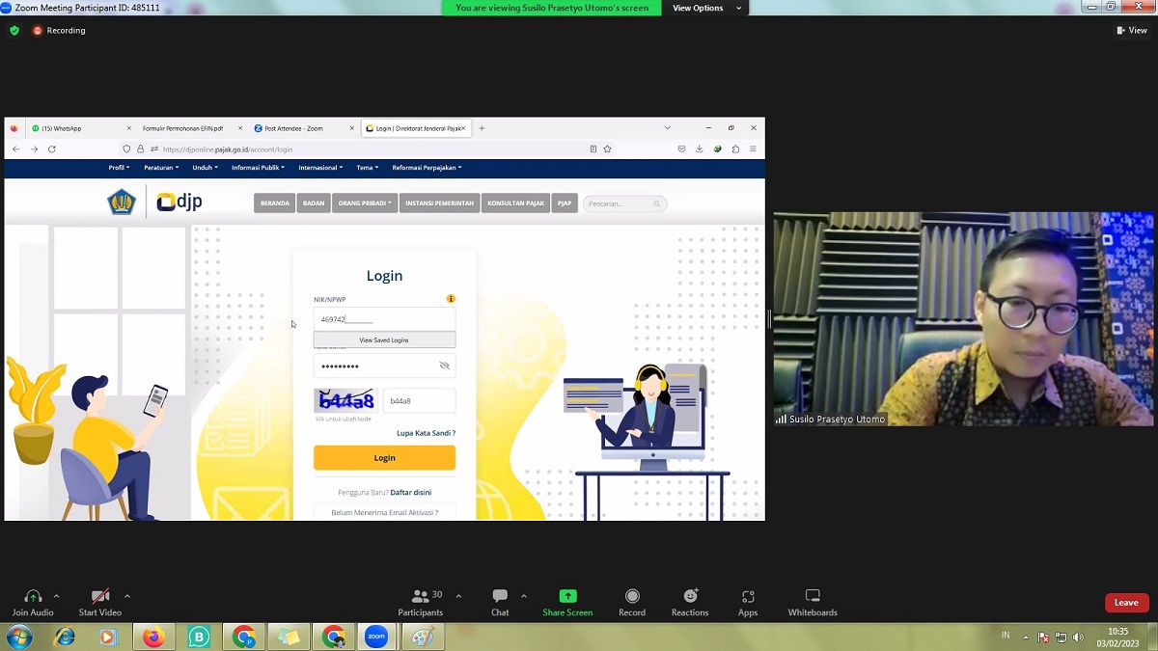Open the Orang Pribadi menu
Image resolution: width=1158 pixels, height=651 pixels.
point(365,203)
